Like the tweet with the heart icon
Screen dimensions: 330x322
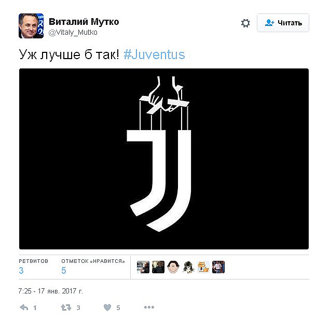pyautogui.click(x=107, y=307)
